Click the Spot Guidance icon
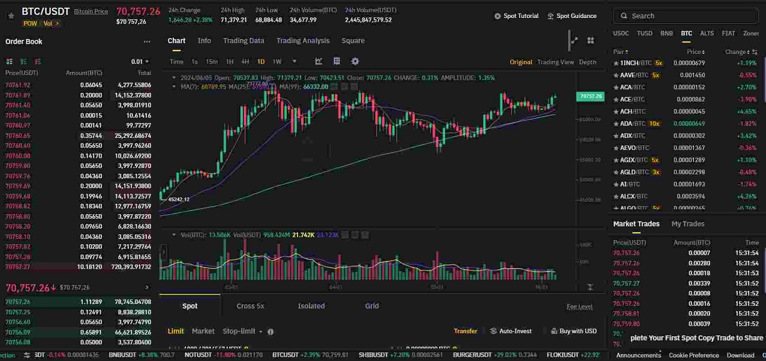The height and width of the screenshot is (361, 766). 550,16
